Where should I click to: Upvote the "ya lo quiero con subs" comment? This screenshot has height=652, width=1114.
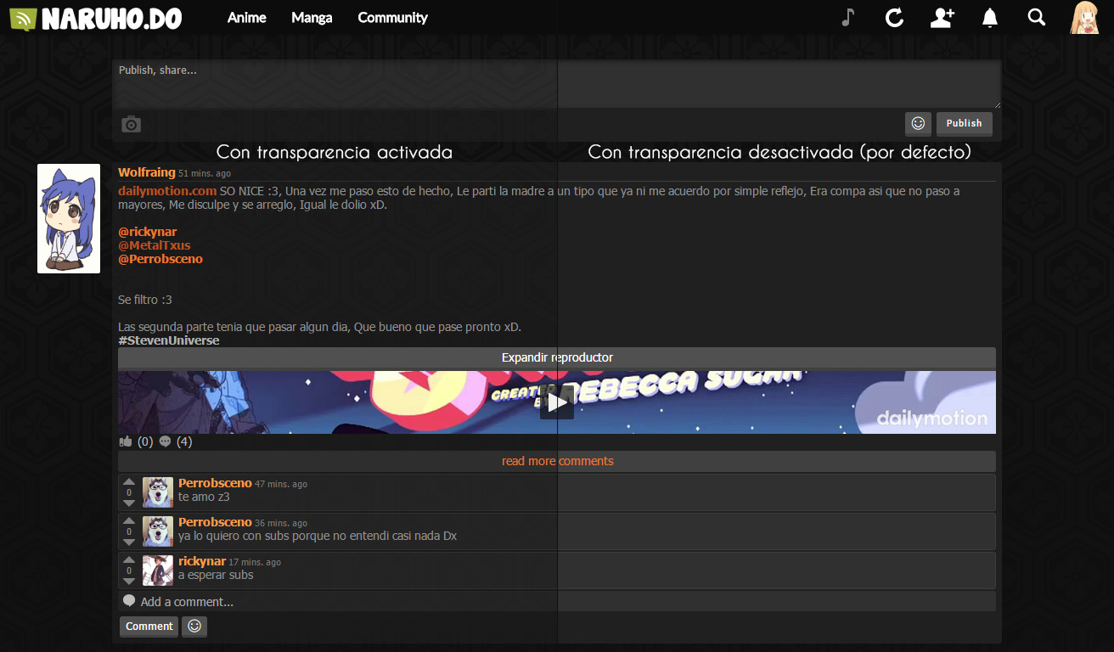click(129, 521)
